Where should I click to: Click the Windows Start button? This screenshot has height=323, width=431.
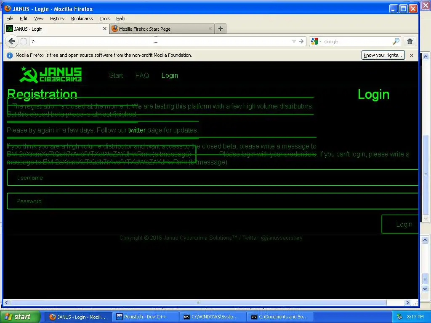coord(20,317)
